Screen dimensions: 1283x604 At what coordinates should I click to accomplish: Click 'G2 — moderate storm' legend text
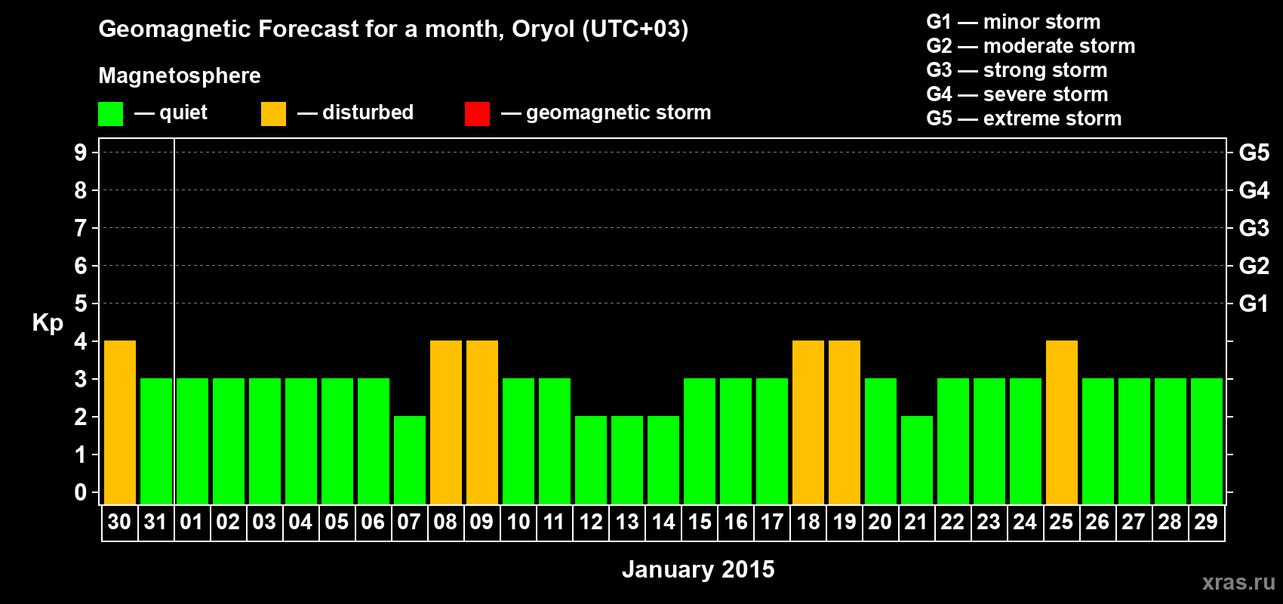(1031, 46)
